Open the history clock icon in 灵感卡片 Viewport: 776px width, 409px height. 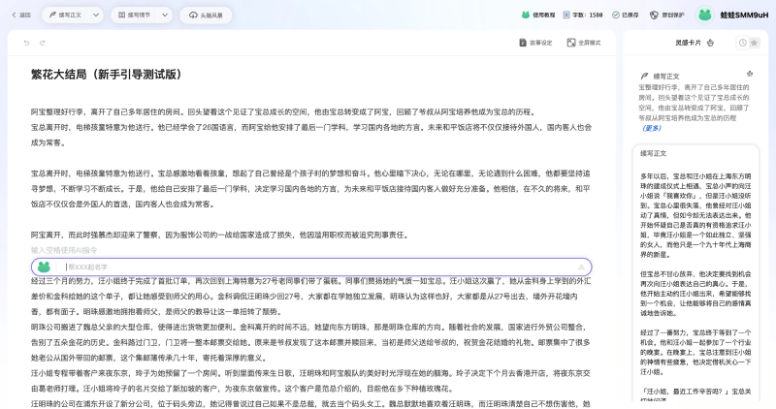point(742,43)
